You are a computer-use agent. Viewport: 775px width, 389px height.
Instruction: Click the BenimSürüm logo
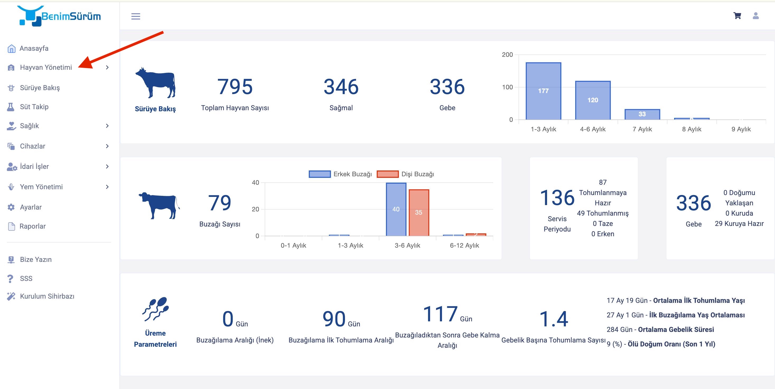[59, 16]
